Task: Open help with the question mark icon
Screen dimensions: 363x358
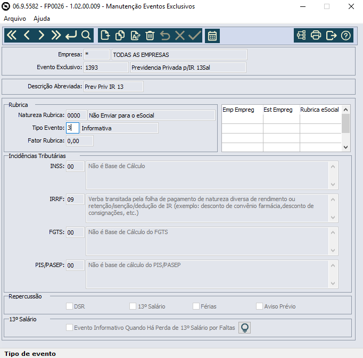Action: [x=345, y=36]
